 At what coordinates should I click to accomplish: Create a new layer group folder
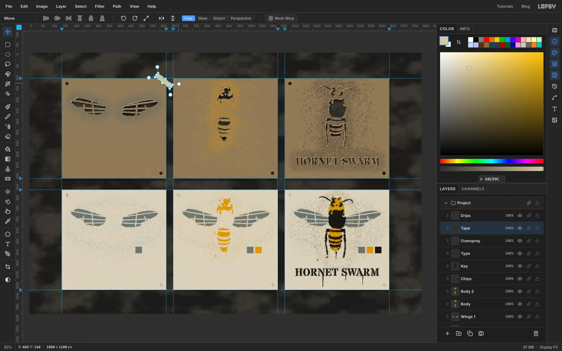coord(459,333)
